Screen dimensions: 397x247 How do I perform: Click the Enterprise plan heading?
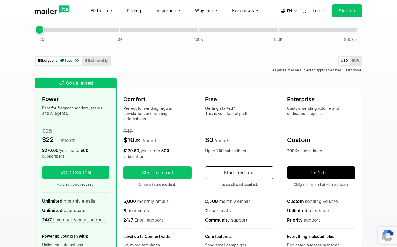[x=301, y=99]
